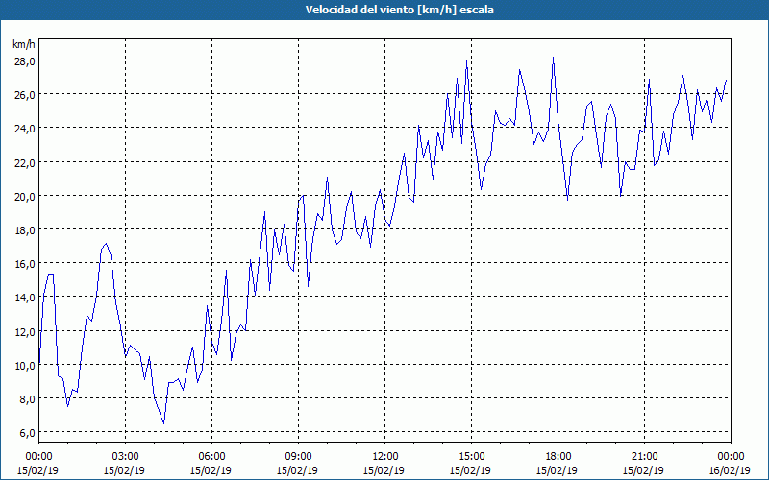Click the 03:00 time axis label
This screenshot has height=480, width=769.
[x=125, y=457]
